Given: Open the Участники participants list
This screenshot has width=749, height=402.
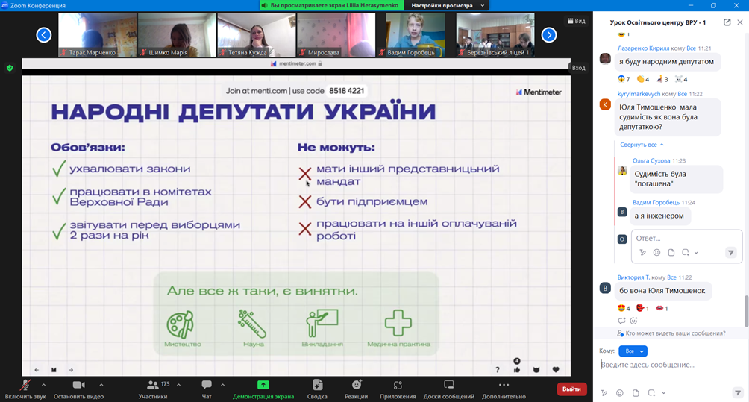Looking at the screenshot, I should coord(153,387).
